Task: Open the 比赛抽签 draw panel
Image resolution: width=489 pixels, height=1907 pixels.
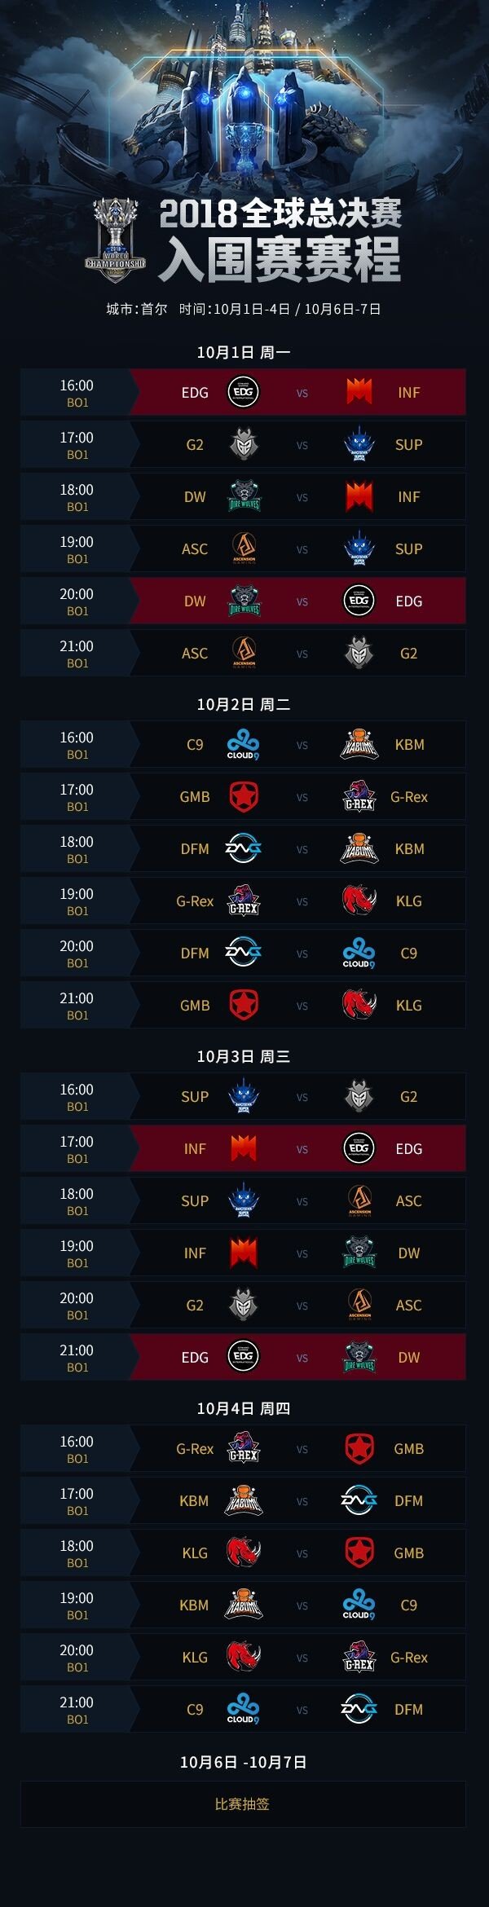Action: (x=243, y=1804)
